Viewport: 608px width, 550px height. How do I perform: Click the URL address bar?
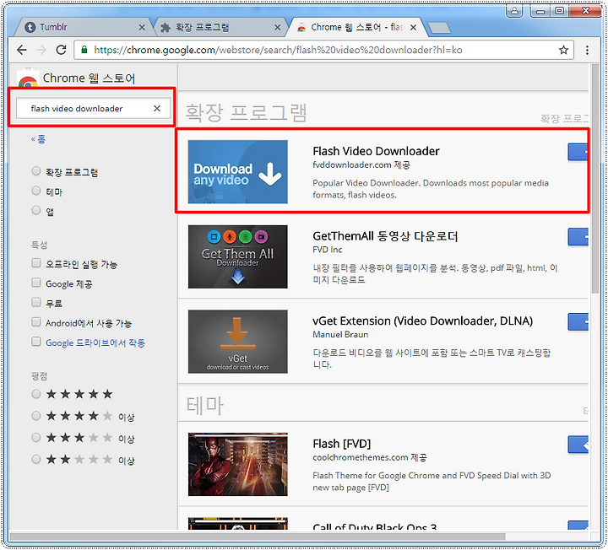point(323,50)
